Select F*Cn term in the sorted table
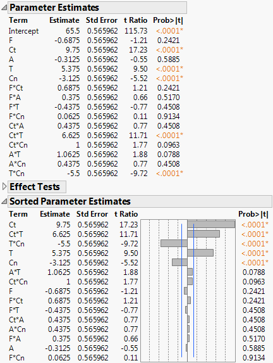This screenshot has width=273, height=363. point(16,358)
